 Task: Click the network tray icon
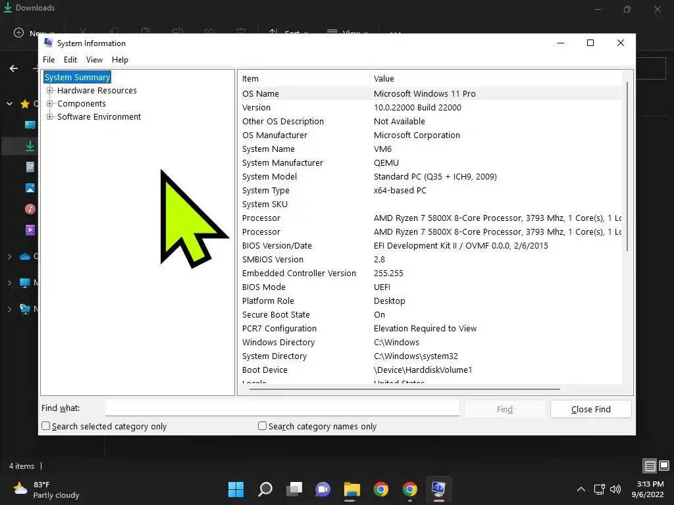tap(599, 489)
